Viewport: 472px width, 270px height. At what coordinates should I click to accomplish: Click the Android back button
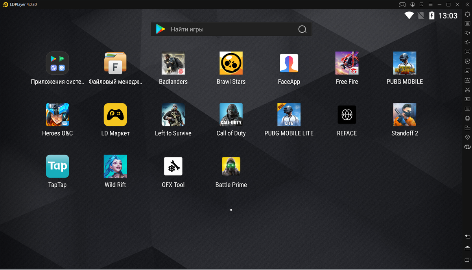point(467,236)
